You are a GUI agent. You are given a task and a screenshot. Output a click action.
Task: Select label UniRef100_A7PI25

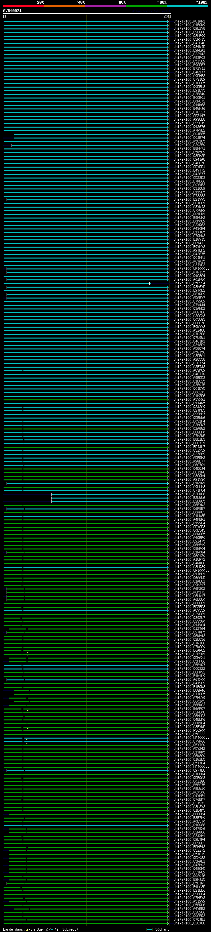(x=189, y=272)
